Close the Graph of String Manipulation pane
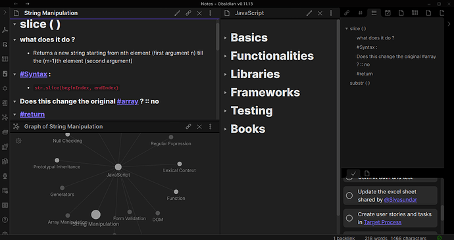This screenshot has height=240, width=454. [x=199, y=126]
